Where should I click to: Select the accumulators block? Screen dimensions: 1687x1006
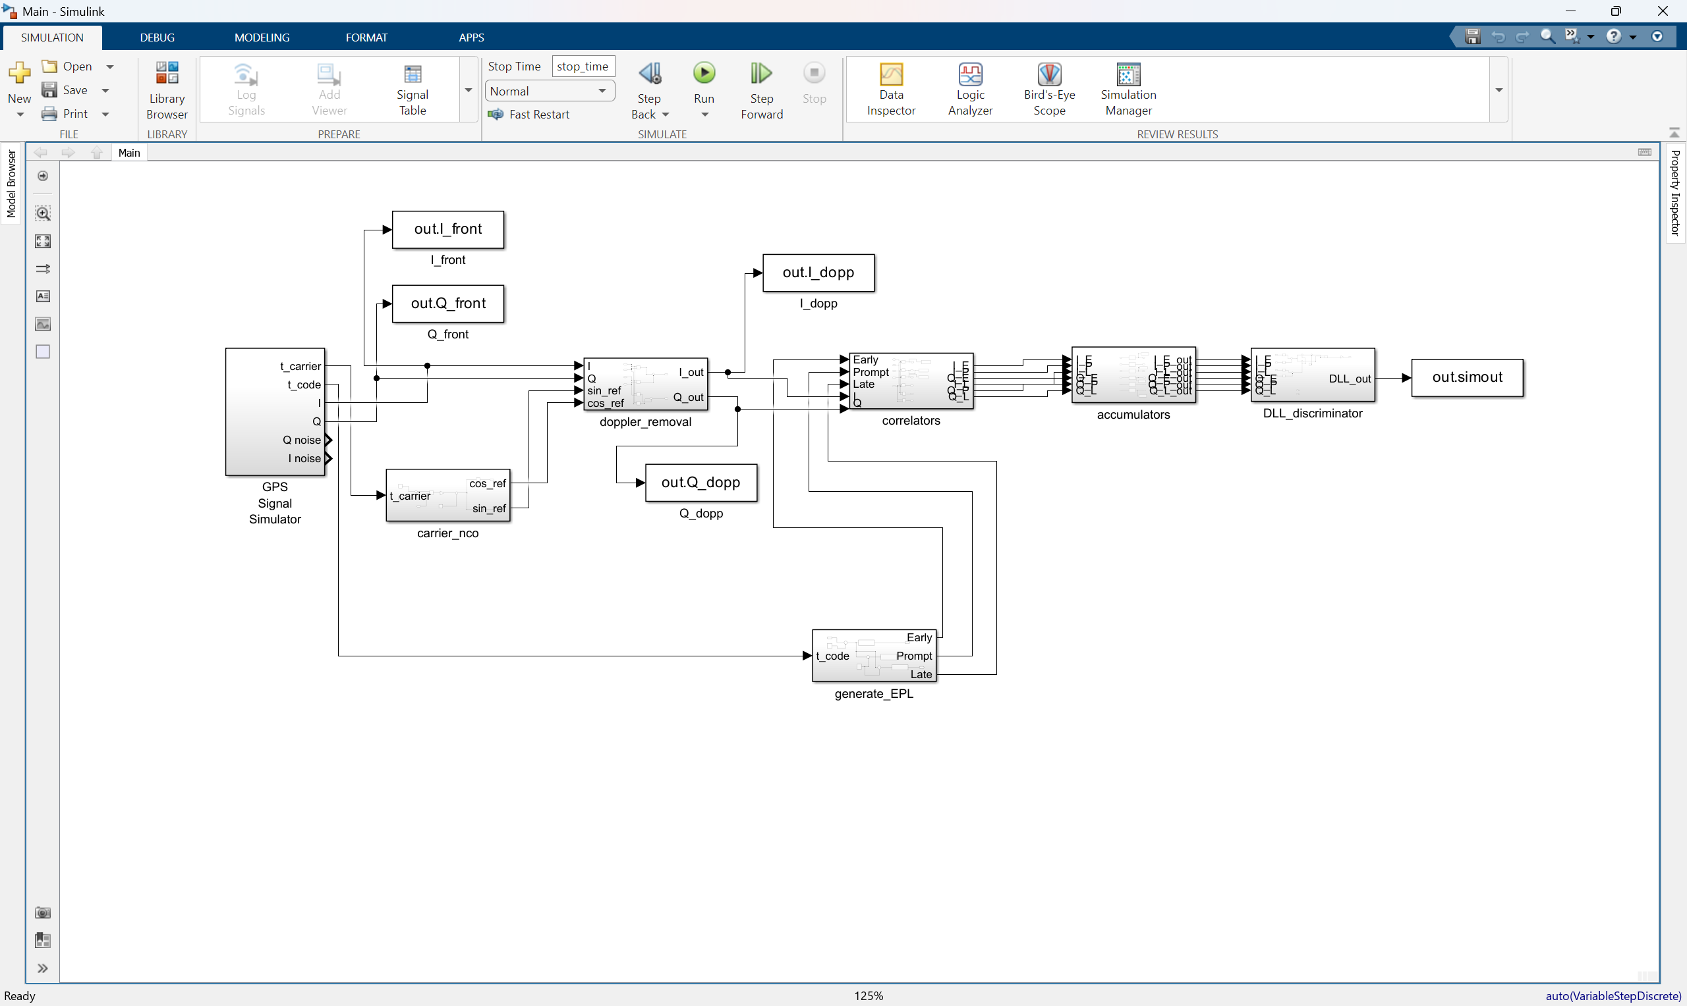(1133, 375)
